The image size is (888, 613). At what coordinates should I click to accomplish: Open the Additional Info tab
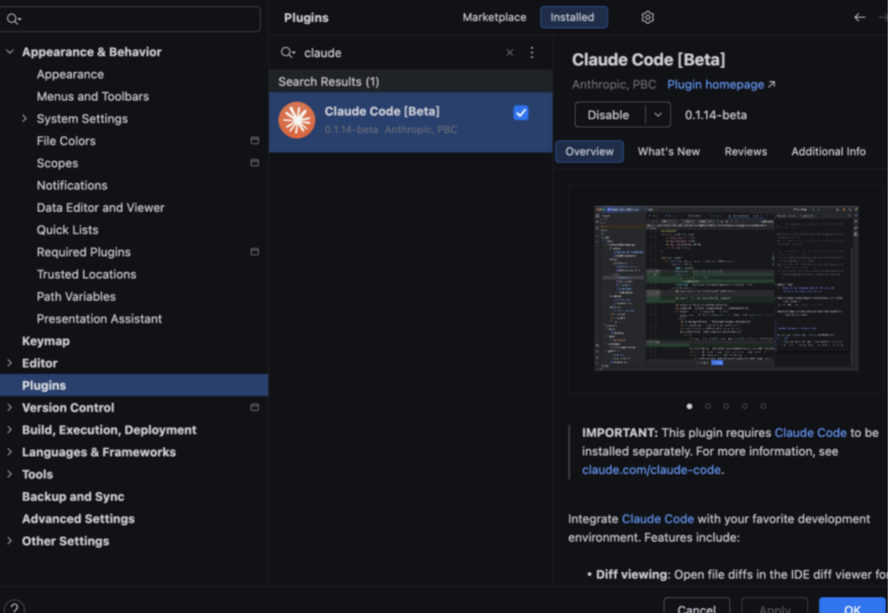829,152
